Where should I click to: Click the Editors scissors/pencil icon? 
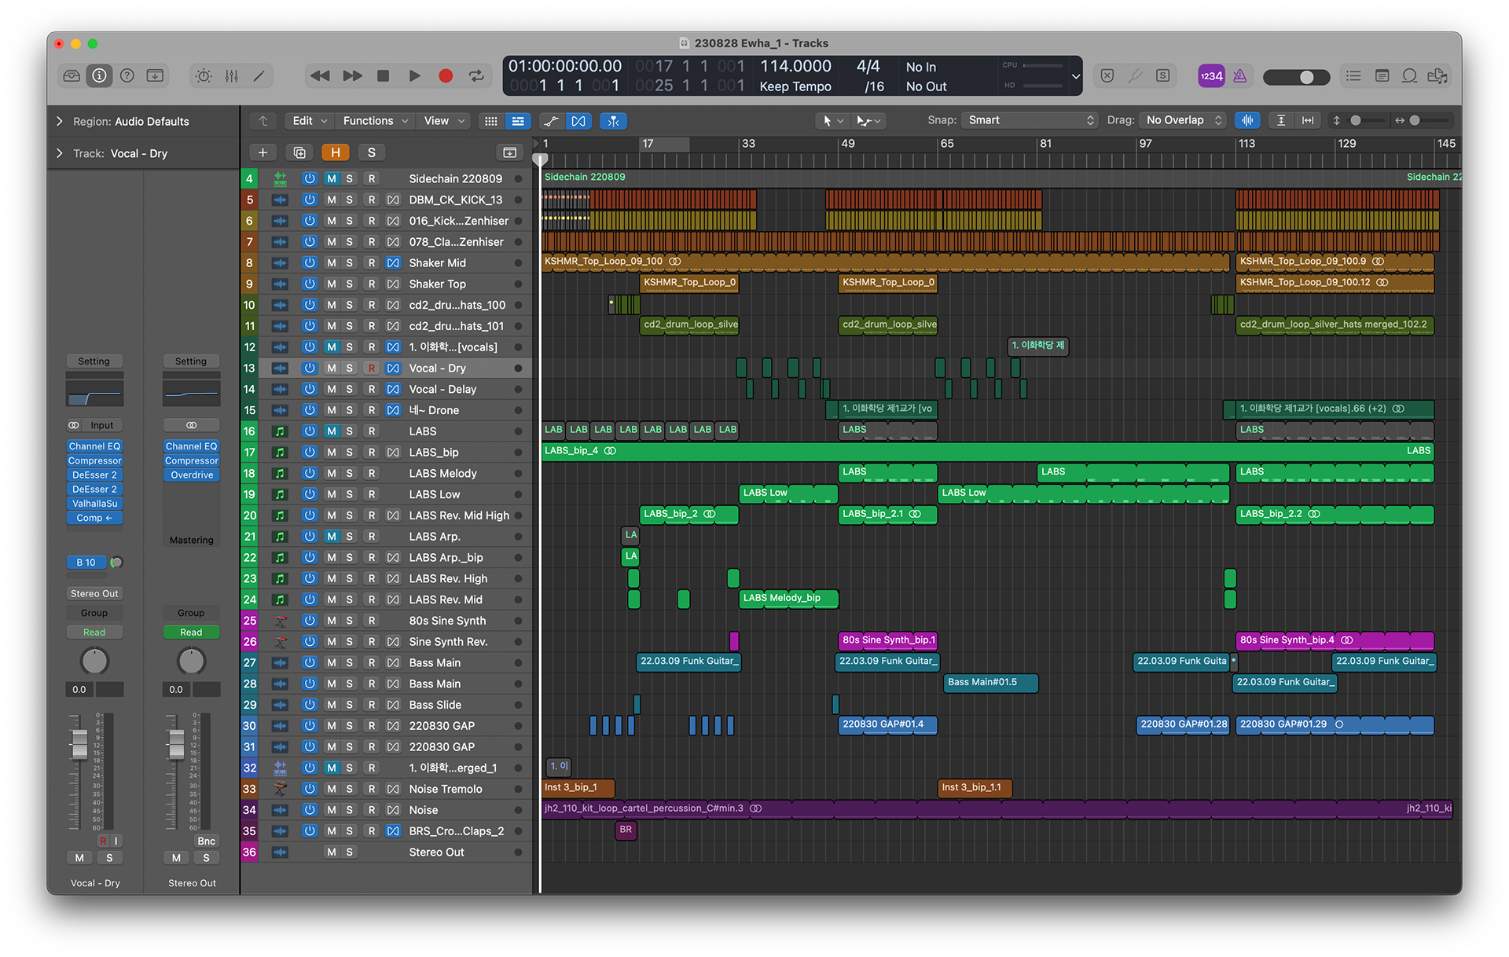(x=259, y=75)
